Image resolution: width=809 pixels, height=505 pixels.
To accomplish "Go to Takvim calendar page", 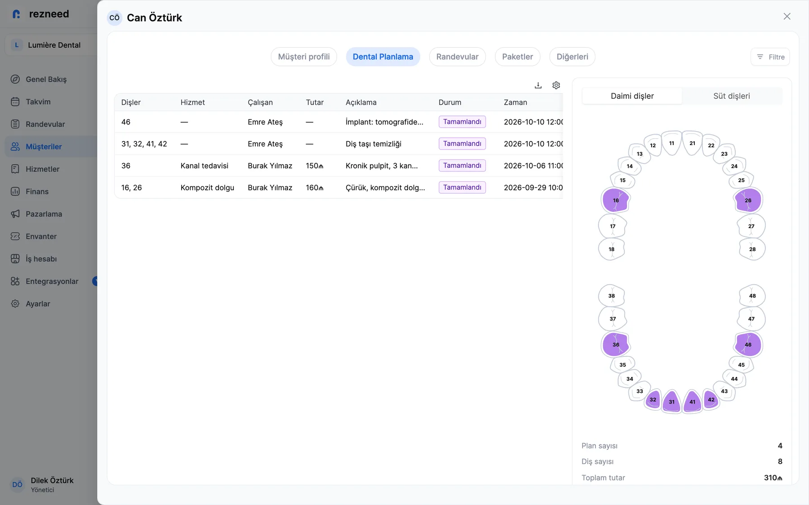I will (x=38, y=102).
